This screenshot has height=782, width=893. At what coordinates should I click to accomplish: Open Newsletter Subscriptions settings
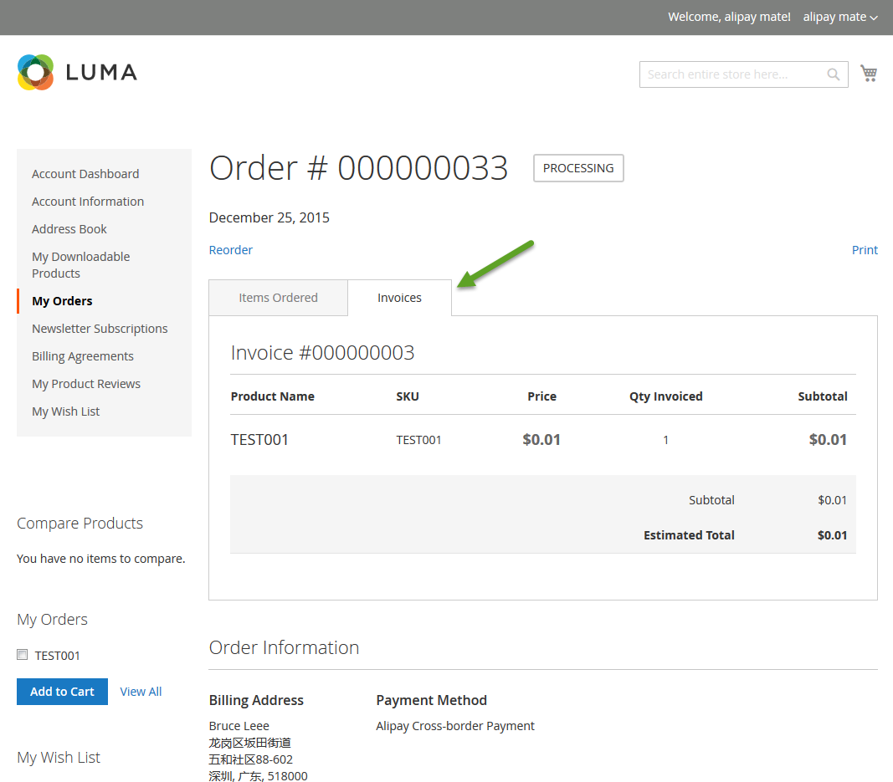(x=100, y=328)
